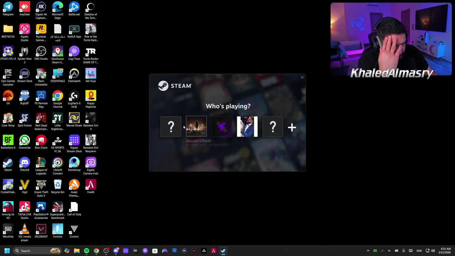Add a new Steam account with plus
Screen dimensions: 455x256
click(x=292, y=127)
